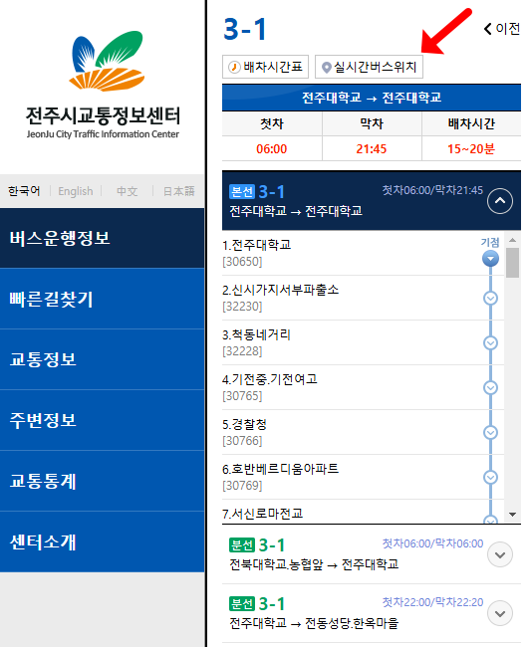Click the stop marker for 1.전주대학교
This screenshot has height=647, width=531.
490,259
